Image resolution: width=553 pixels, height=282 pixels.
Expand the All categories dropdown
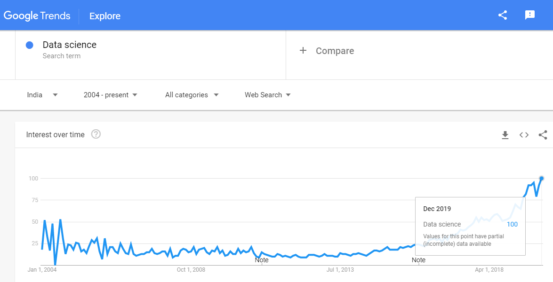(192, 94)
